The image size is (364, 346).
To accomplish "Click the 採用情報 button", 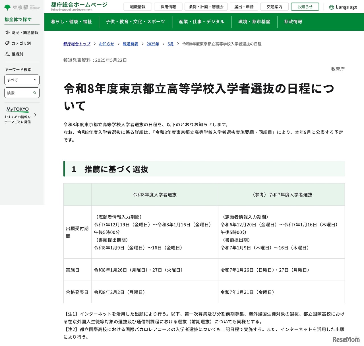I will pos(168,7).
